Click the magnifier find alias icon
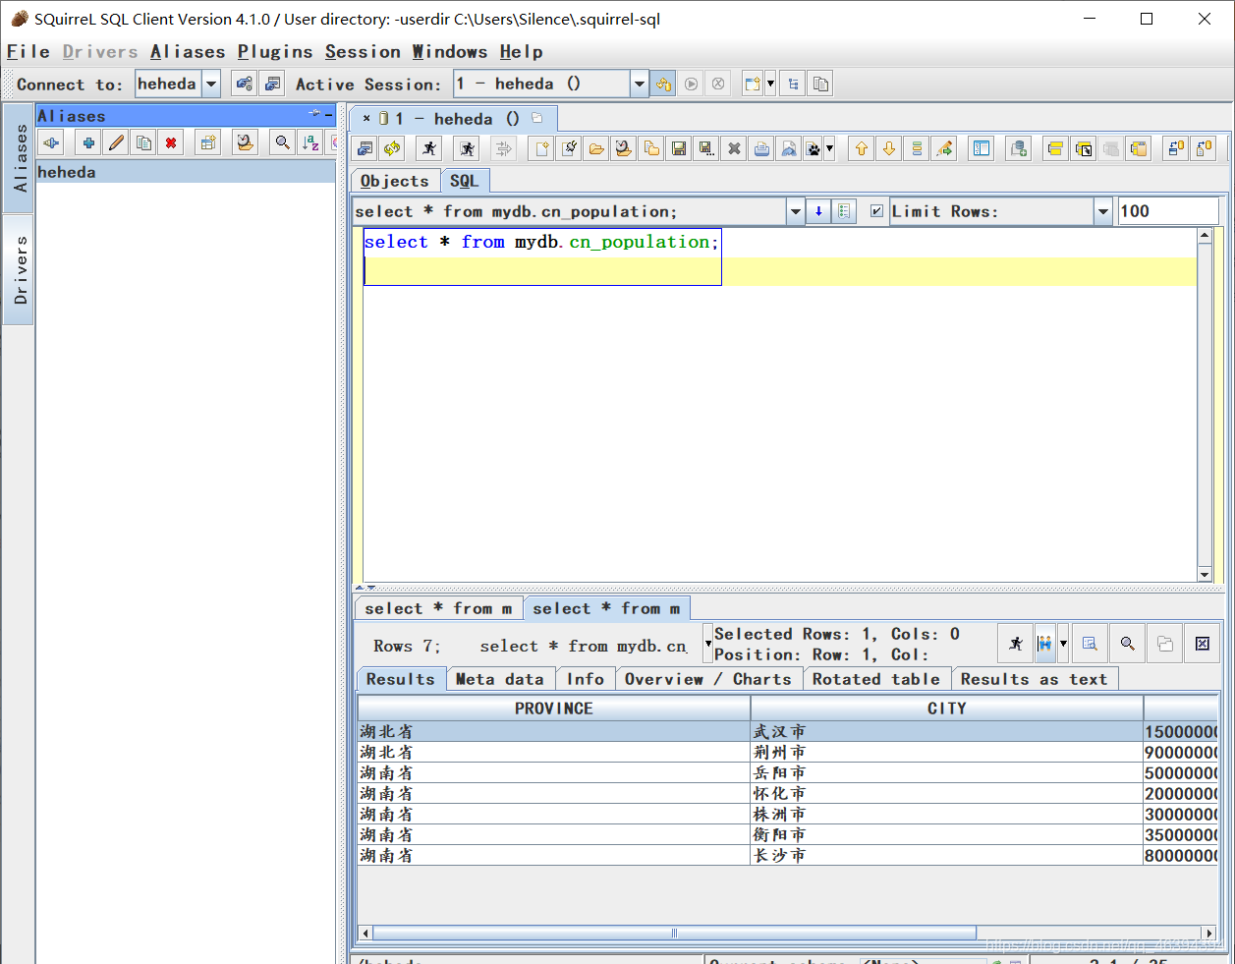Image resolution: width=1235 pixels, height=964 pixels. point(283,142)
